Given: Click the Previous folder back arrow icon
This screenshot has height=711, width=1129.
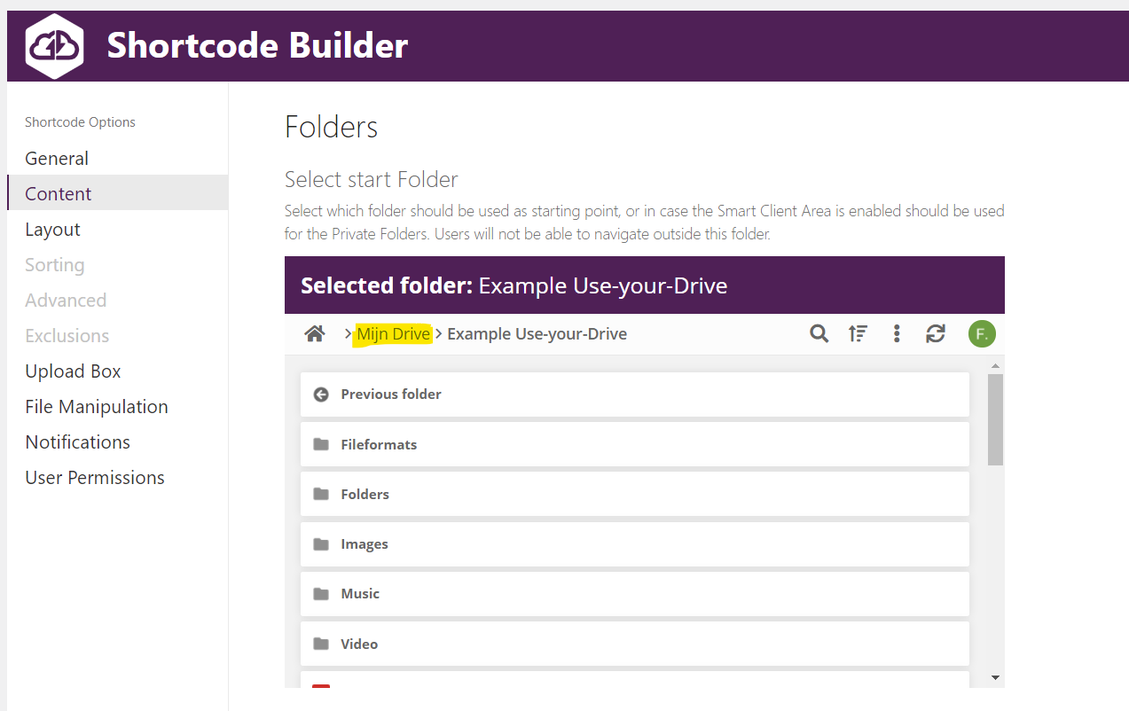Looking at the screenshot, I should pos(321,395).
